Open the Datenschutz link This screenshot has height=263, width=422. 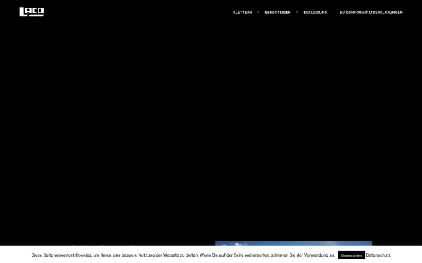[378, 255]
